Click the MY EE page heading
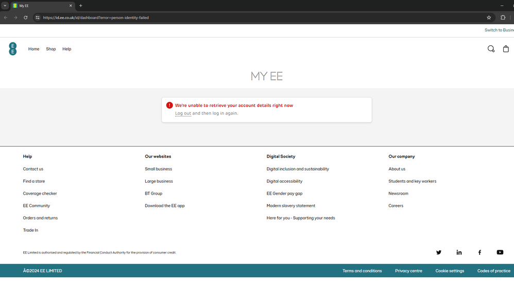The width and height of the screenshot is (514, 294). coord(266,76)
